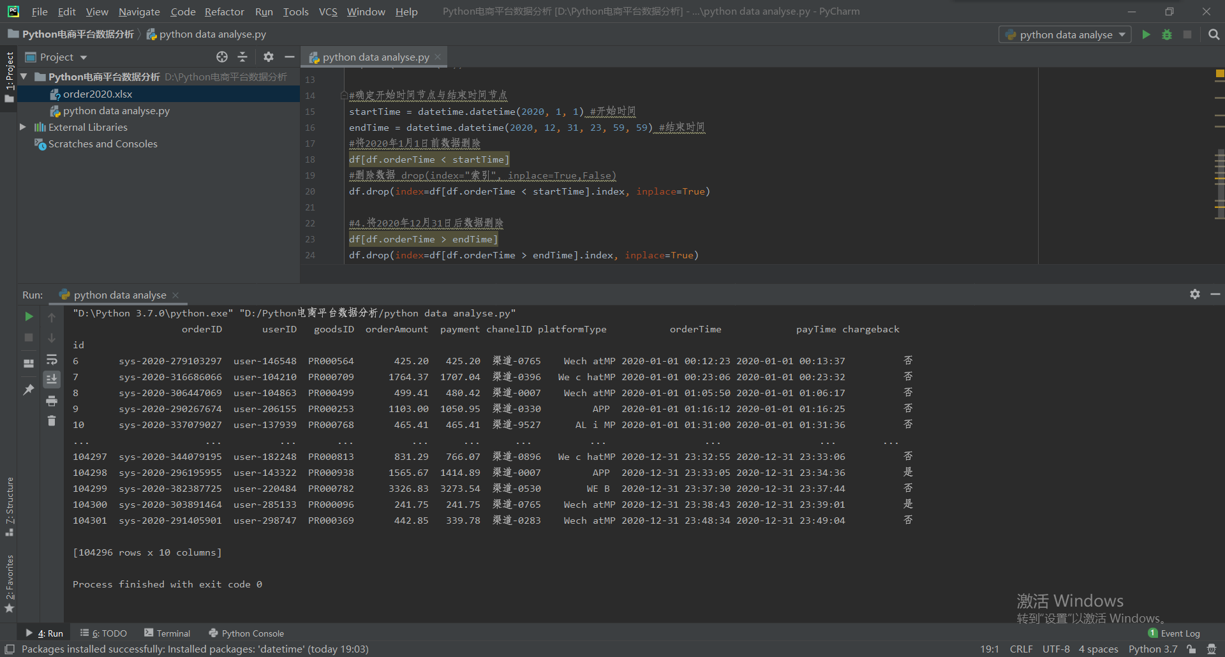Click the status bar lock icon
1225x657 pixels.
(1191, 649)
